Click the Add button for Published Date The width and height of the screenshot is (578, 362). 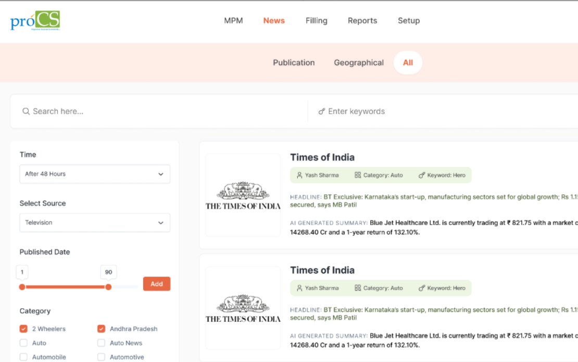tap(157, 284)
